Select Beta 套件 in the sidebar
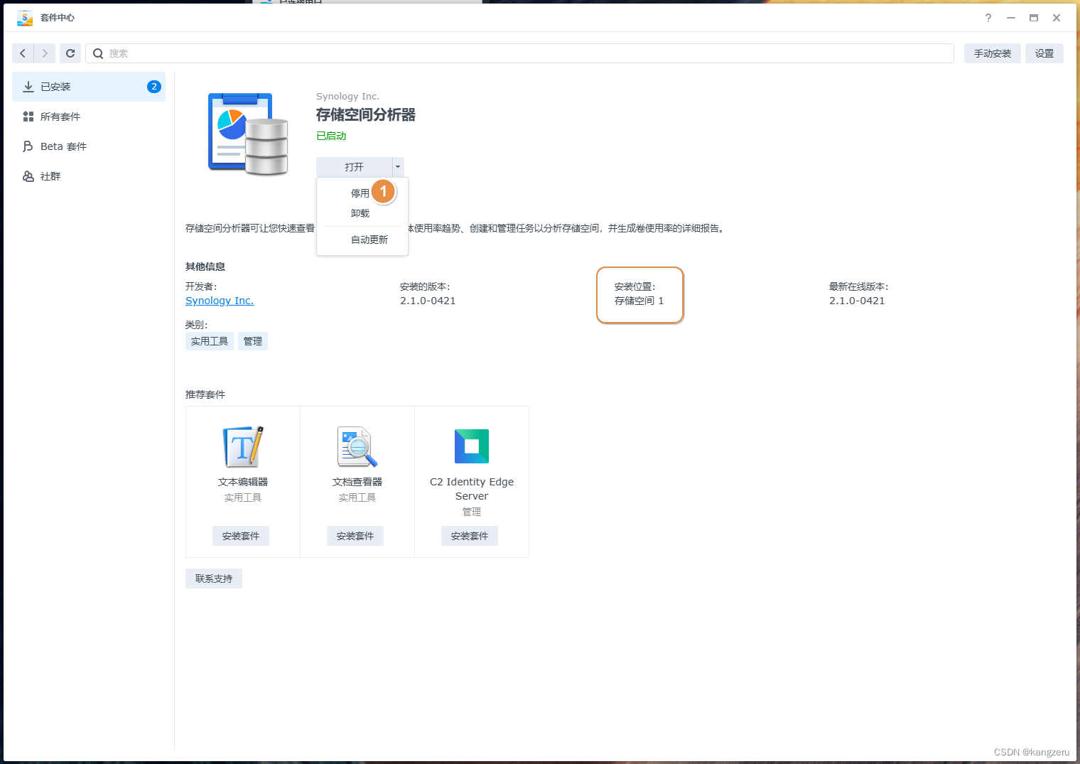 pyautogui.click(x=89, y=146)
